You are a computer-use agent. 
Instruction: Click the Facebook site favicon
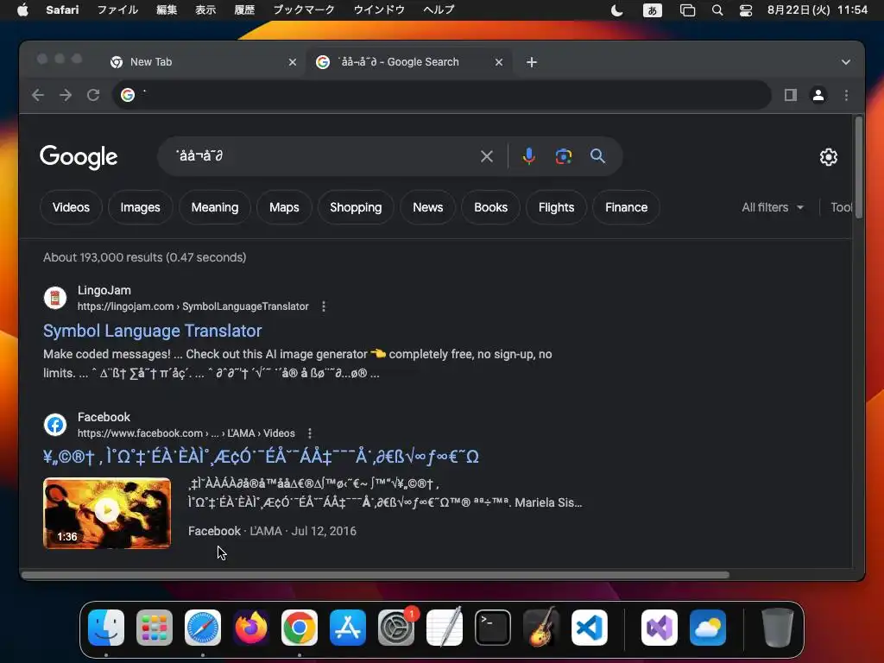pos(55,425)
